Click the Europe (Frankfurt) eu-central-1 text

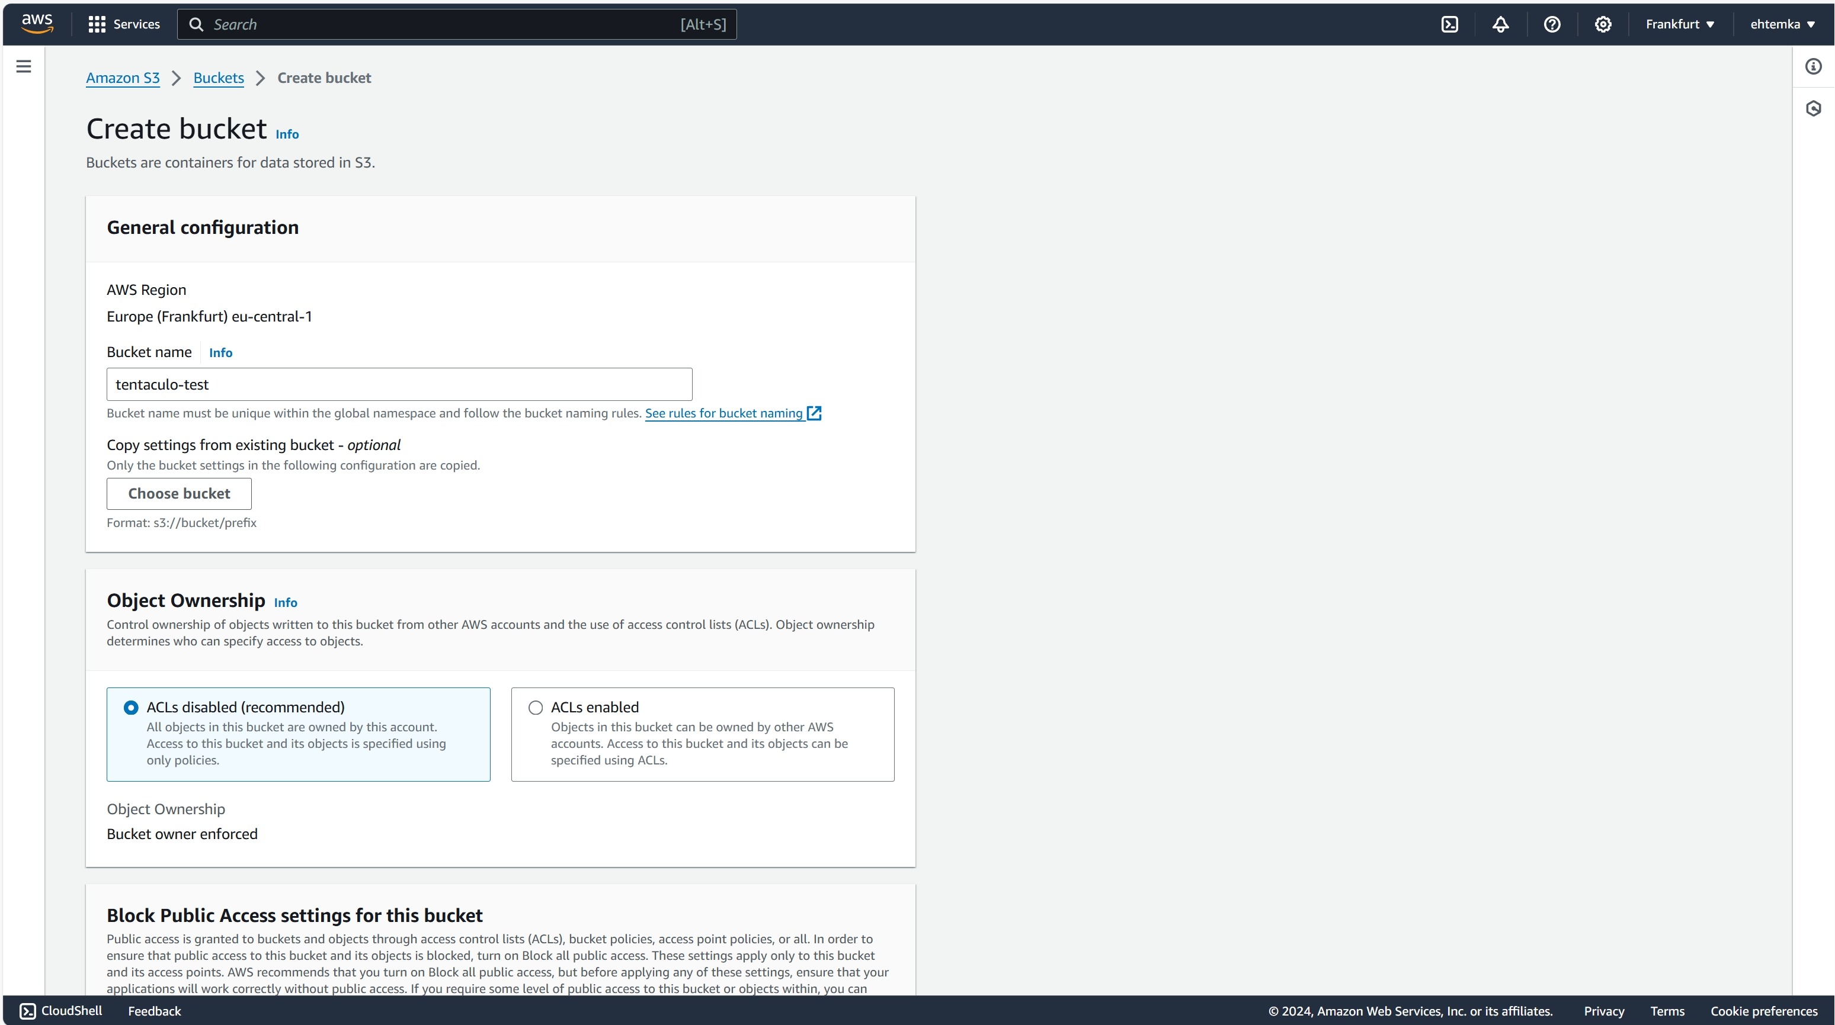click(x=209, y=316)
